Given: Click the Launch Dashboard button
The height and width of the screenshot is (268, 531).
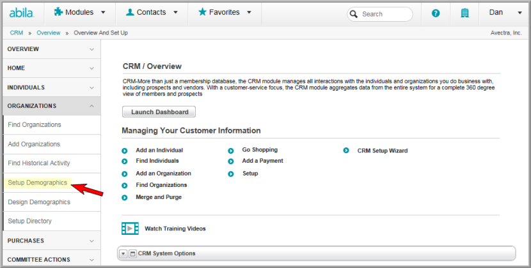Looking at the screenshot, I should tap(159, 112).
